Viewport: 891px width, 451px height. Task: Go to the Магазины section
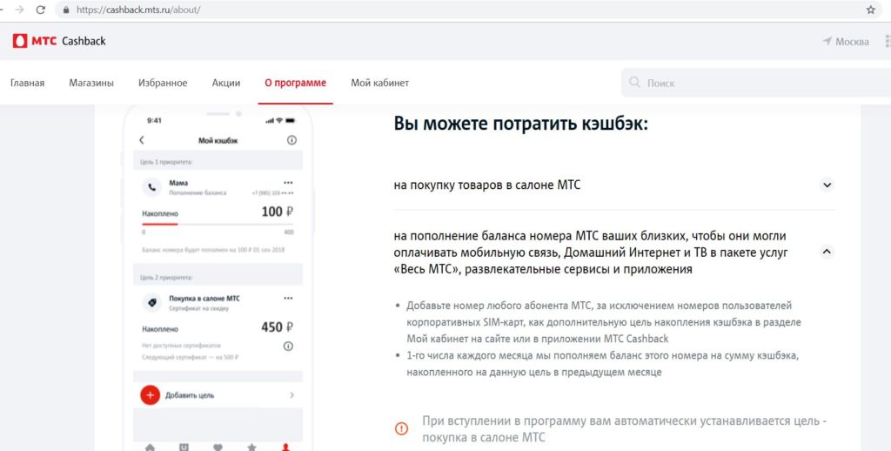pos(91,83)
